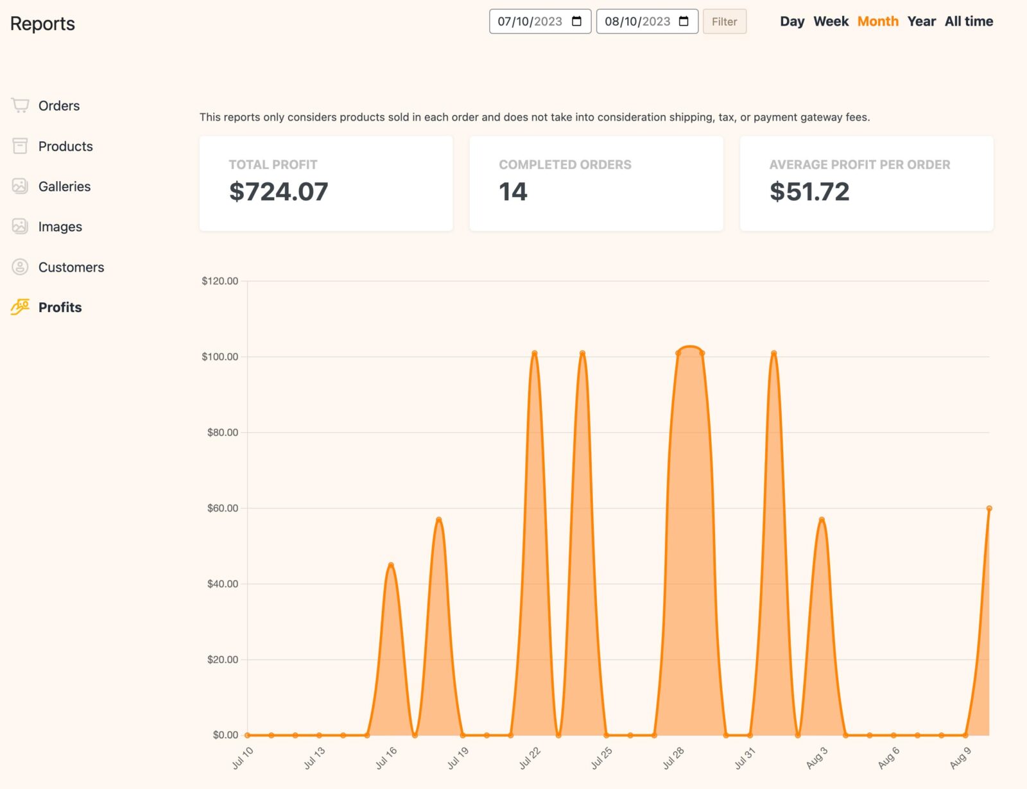Screen dimensions: 1027x789
Task: Click the Jul 16 chart data point
Action: pos(391,565)
